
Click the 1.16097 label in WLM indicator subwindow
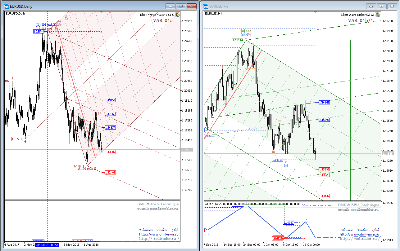pyautogui.click(x=289, y=222)
